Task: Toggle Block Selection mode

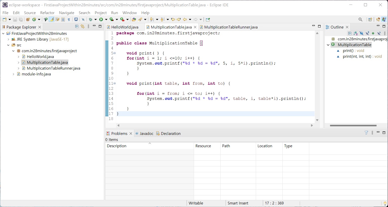Action: click(63, 19)
